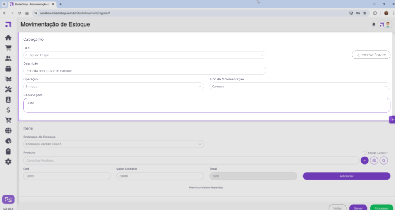Click the Consultar Produto input field
Viewport: 395px width, 210px height.
tap(191, 160)
